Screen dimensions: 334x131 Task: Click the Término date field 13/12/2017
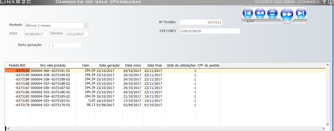coord(76,34)
